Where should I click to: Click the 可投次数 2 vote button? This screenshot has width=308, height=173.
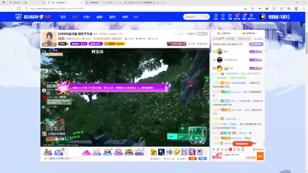coord(176,44)
